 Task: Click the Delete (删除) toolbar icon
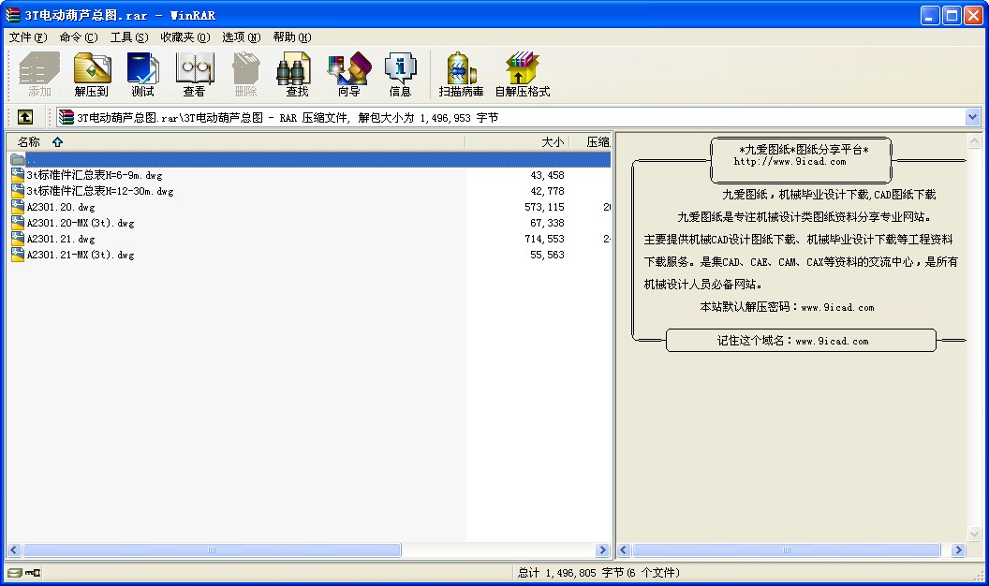245,74
